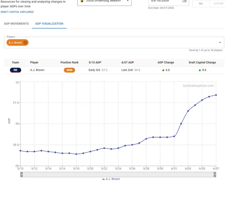Remove A.J. Brown chip with X icon
The height and width of the screenshot is (198, 225).
[25, 43]
